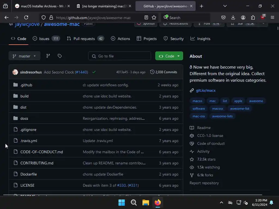Open the .github folder
This screenshot has width=279, height=209.
click(x=26, y=85)
